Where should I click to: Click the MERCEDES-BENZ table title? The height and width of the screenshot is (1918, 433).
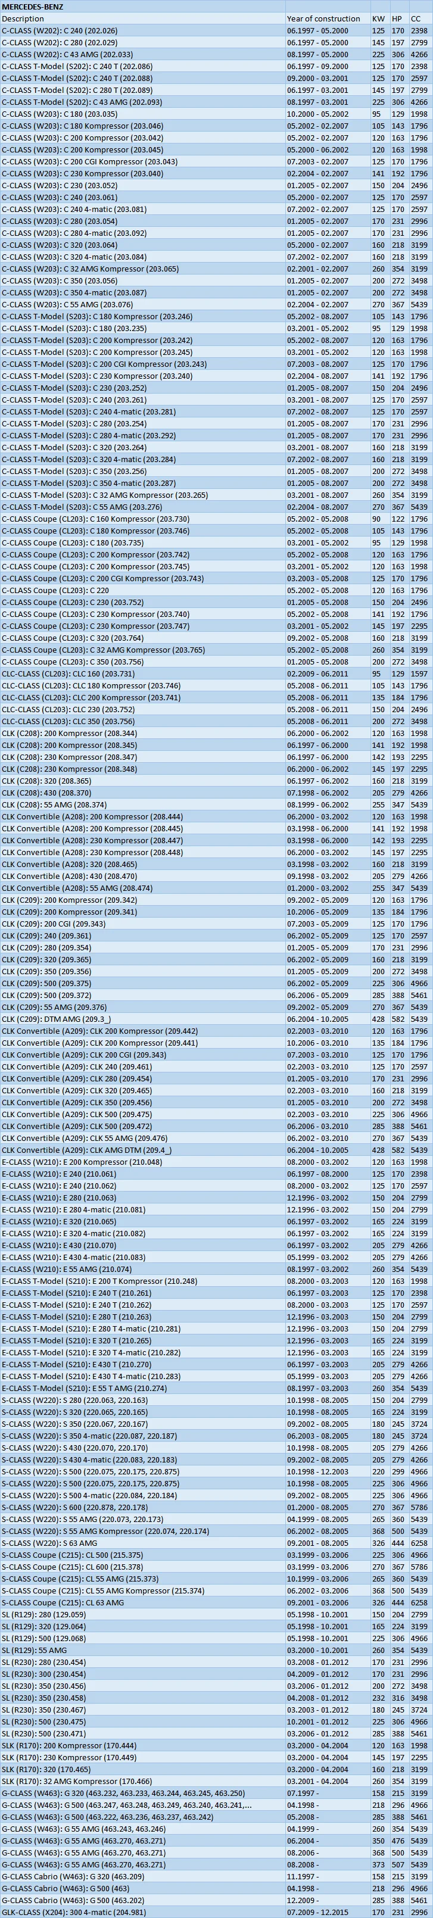tap(33, 6)
